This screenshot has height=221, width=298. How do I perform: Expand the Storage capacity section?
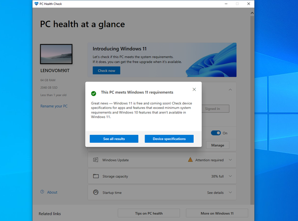coord(230,176)
